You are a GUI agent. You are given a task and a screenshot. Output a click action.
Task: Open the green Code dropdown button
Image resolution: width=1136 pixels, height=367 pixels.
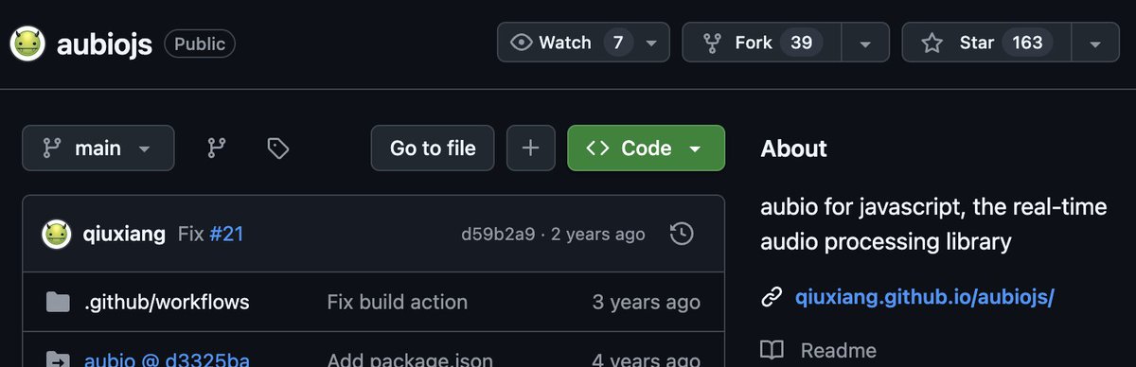(x=646, y=148)
